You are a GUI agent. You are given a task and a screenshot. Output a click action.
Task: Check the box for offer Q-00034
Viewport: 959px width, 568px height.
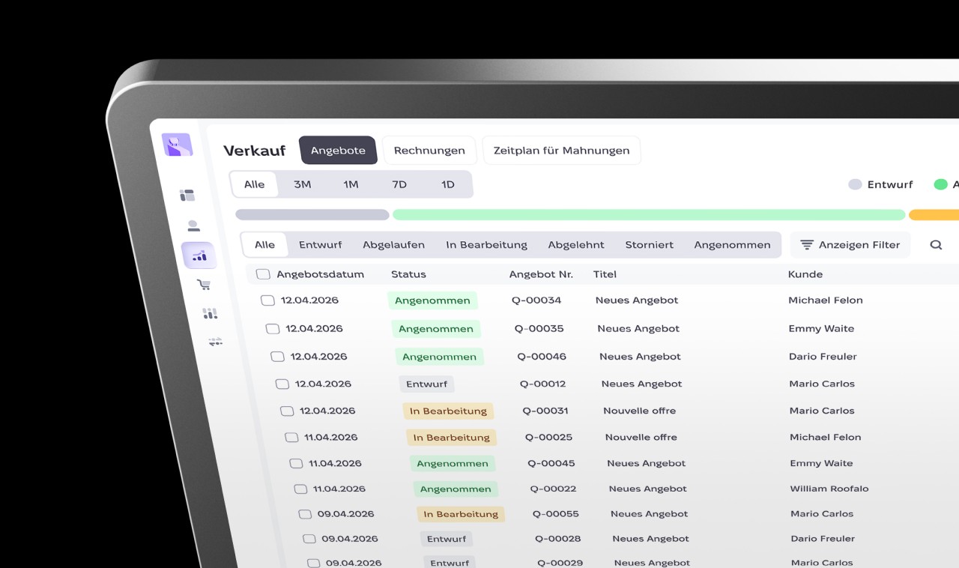tap(267, 300)
